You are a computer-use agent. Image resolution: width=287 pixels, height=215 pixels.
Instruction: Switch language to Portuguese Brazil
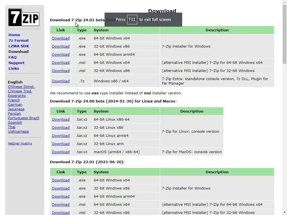click(x=24, y=118)
